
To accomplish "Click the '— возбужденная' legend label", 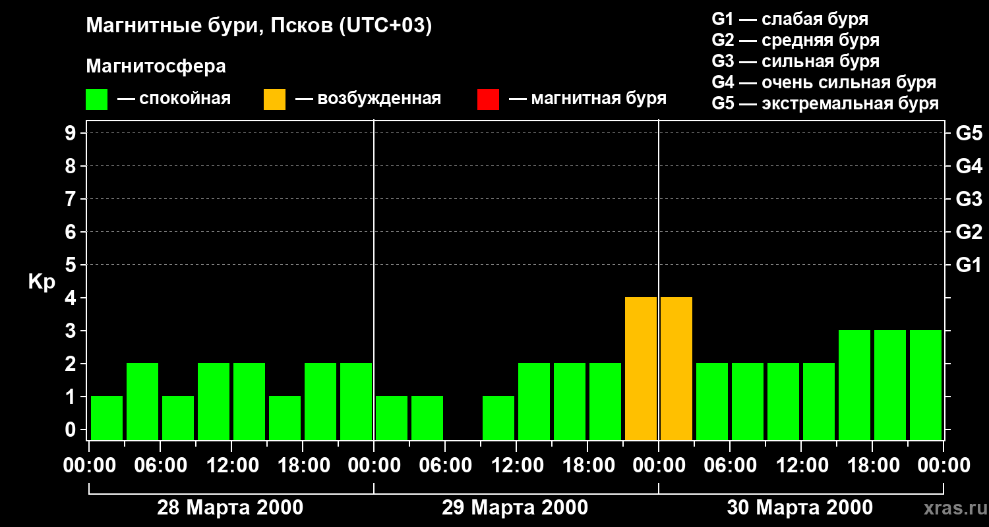I will 368,99.
